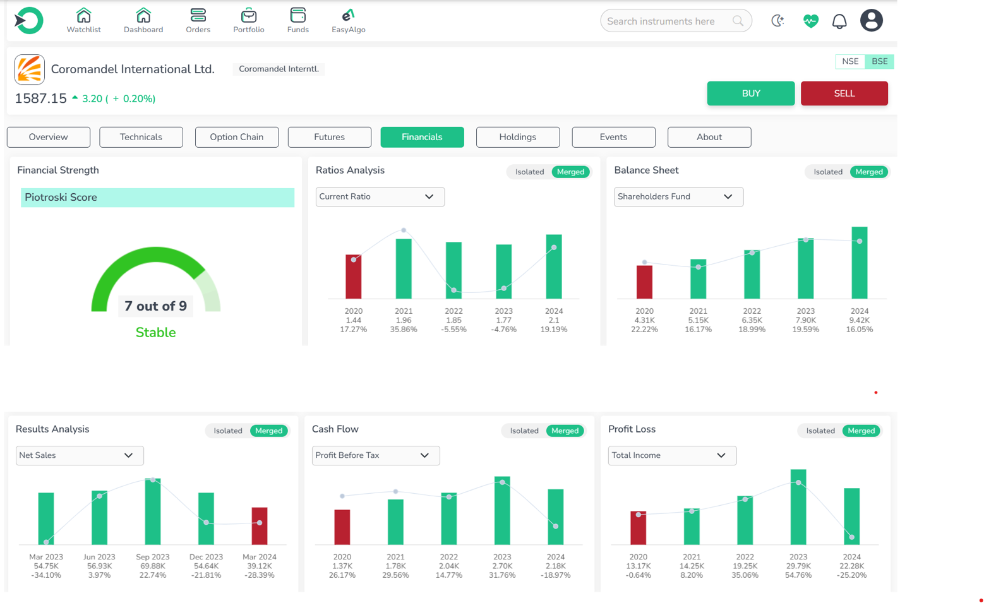The width and height of the screenshot is (984, 603).
Task: Open the Option Chain tab
Action: click(x=237, y=137)
